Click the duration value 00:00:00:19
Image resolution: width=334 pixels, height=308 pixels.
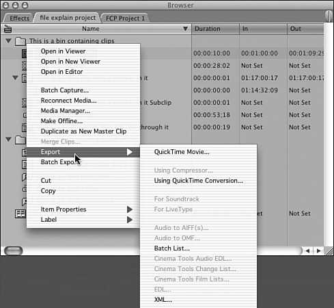[x=212, y=127]
